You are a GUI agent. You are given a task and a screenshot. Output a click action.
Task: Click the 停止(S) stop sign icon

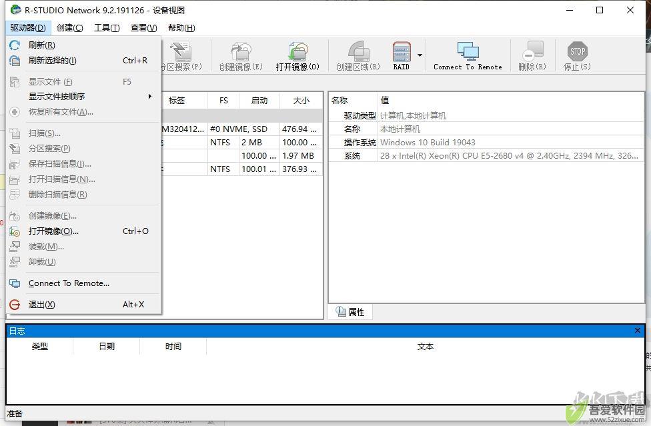point(577,51)
